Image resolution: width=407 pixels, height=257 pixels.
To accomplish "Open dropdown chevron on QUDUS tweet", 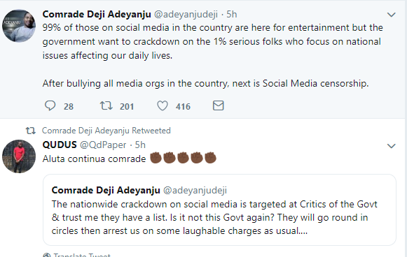I will click(391, 146).
